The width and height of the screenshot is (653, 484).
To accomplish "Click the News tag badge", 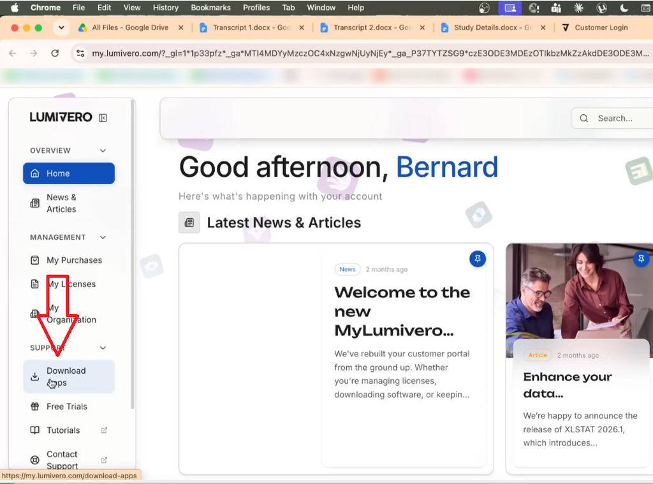I will coord(348,270).
